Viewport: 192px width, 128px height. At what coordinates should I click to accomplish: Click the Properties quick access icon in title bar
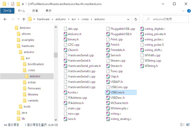pos(13,4)
